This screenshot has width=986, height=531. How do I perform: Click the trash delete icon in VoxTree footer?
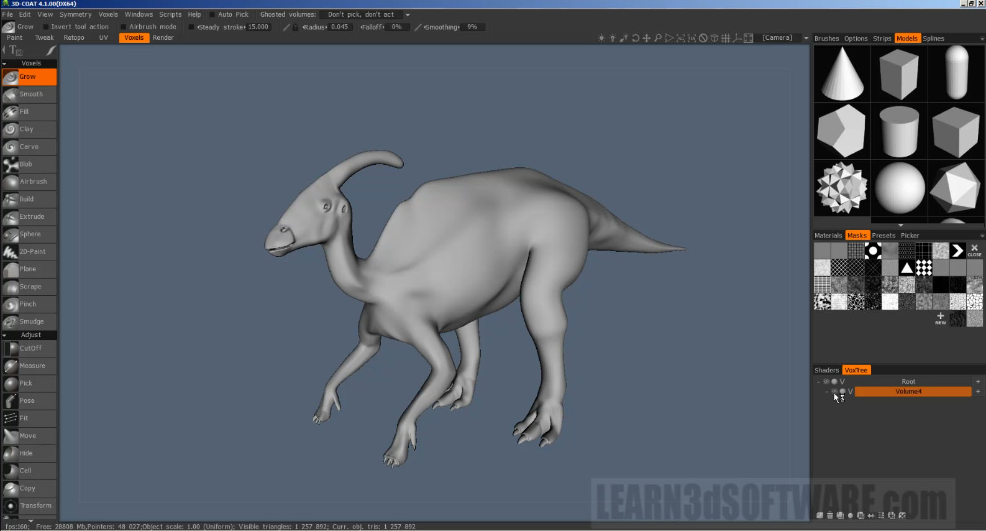point(829,515)
